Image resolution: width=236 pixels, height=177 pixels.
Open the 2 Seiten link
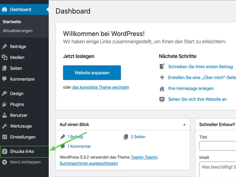(x=138, y=137)
